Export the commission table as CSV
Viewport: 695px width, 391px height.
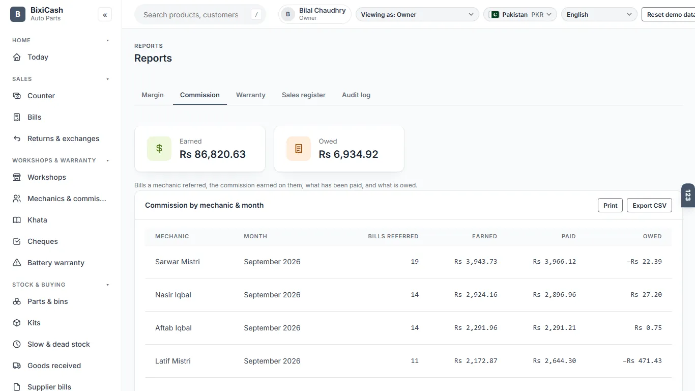click(649, 205)
